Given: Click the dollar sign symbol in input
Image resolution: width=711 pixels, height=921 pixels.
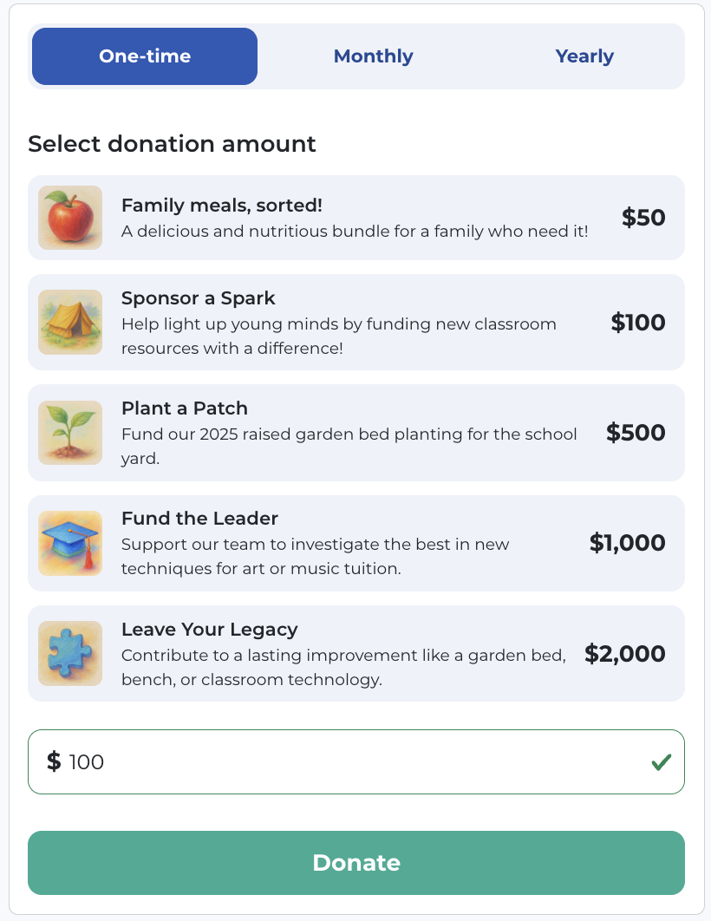Looking at the screenshot, I should tap(54, 761).
